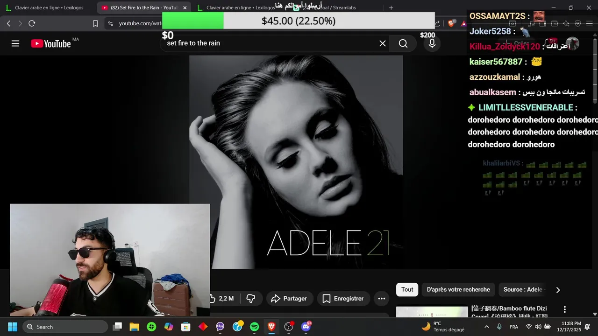Open more actions three-dot menu under video
Viewport: 598px width, 336px height.
[382, 299]
